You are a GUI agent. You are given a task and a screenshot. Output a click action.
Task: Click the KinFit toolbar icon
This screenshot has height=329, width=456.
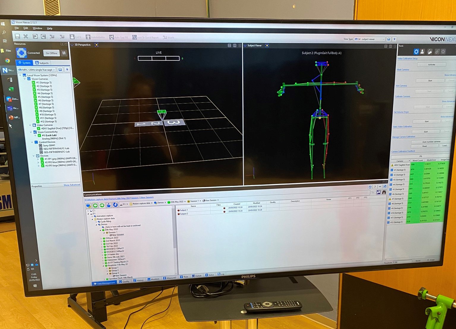click(x=72, y=37)
